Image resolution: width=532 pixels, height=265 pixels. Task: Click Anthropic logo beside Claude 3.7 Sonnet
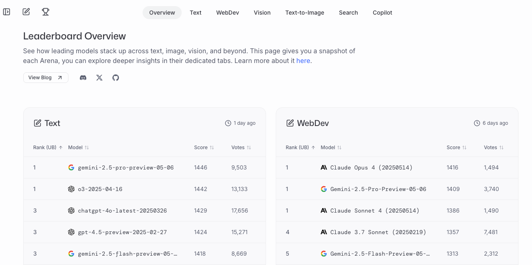[324, 232]
